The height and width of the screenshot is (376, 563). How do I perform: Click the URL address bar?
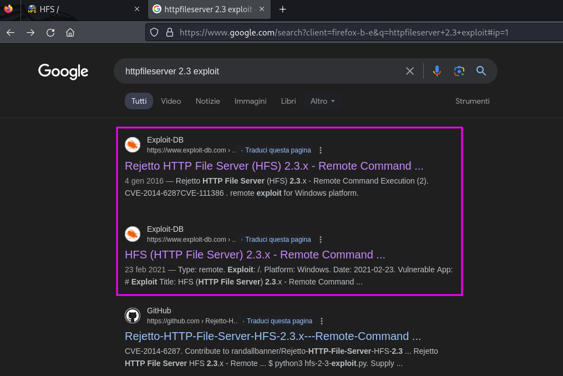pyautogui.click(x=344, y=33)
